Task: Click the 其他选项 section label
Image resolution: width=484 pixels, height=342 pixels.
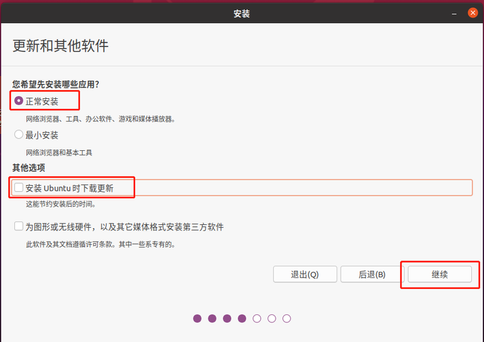Action: [x=29, y=168]
